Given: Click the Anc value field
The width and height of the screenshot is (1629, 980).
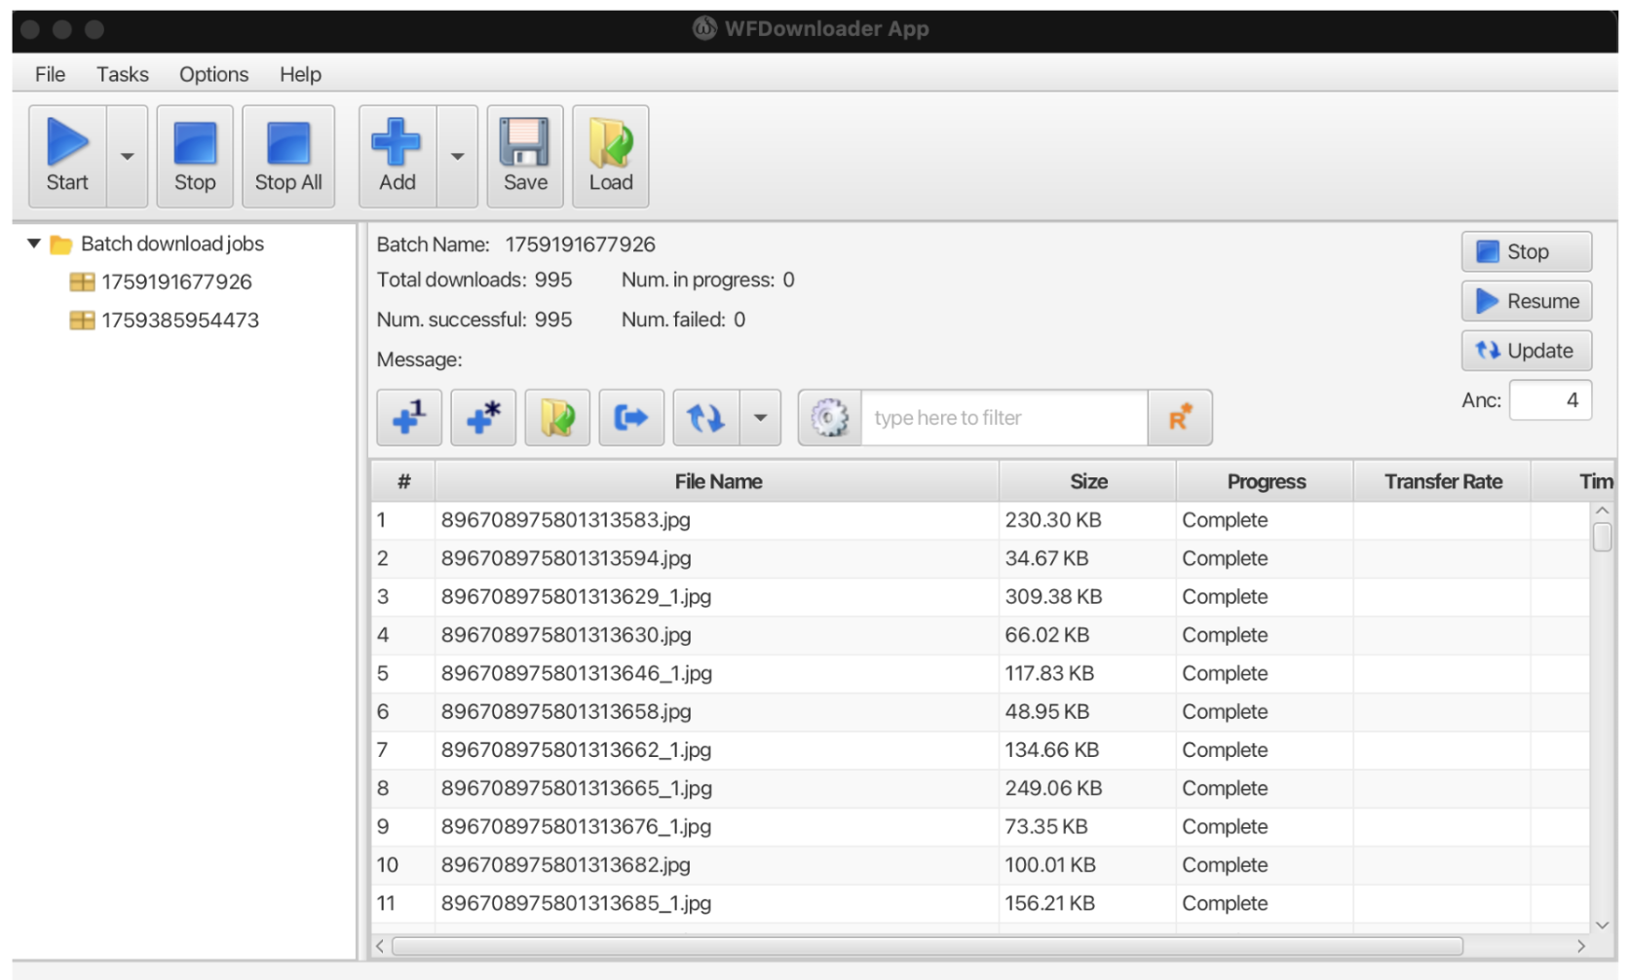Looking at the screenshot, I should tap(1549, 399).
